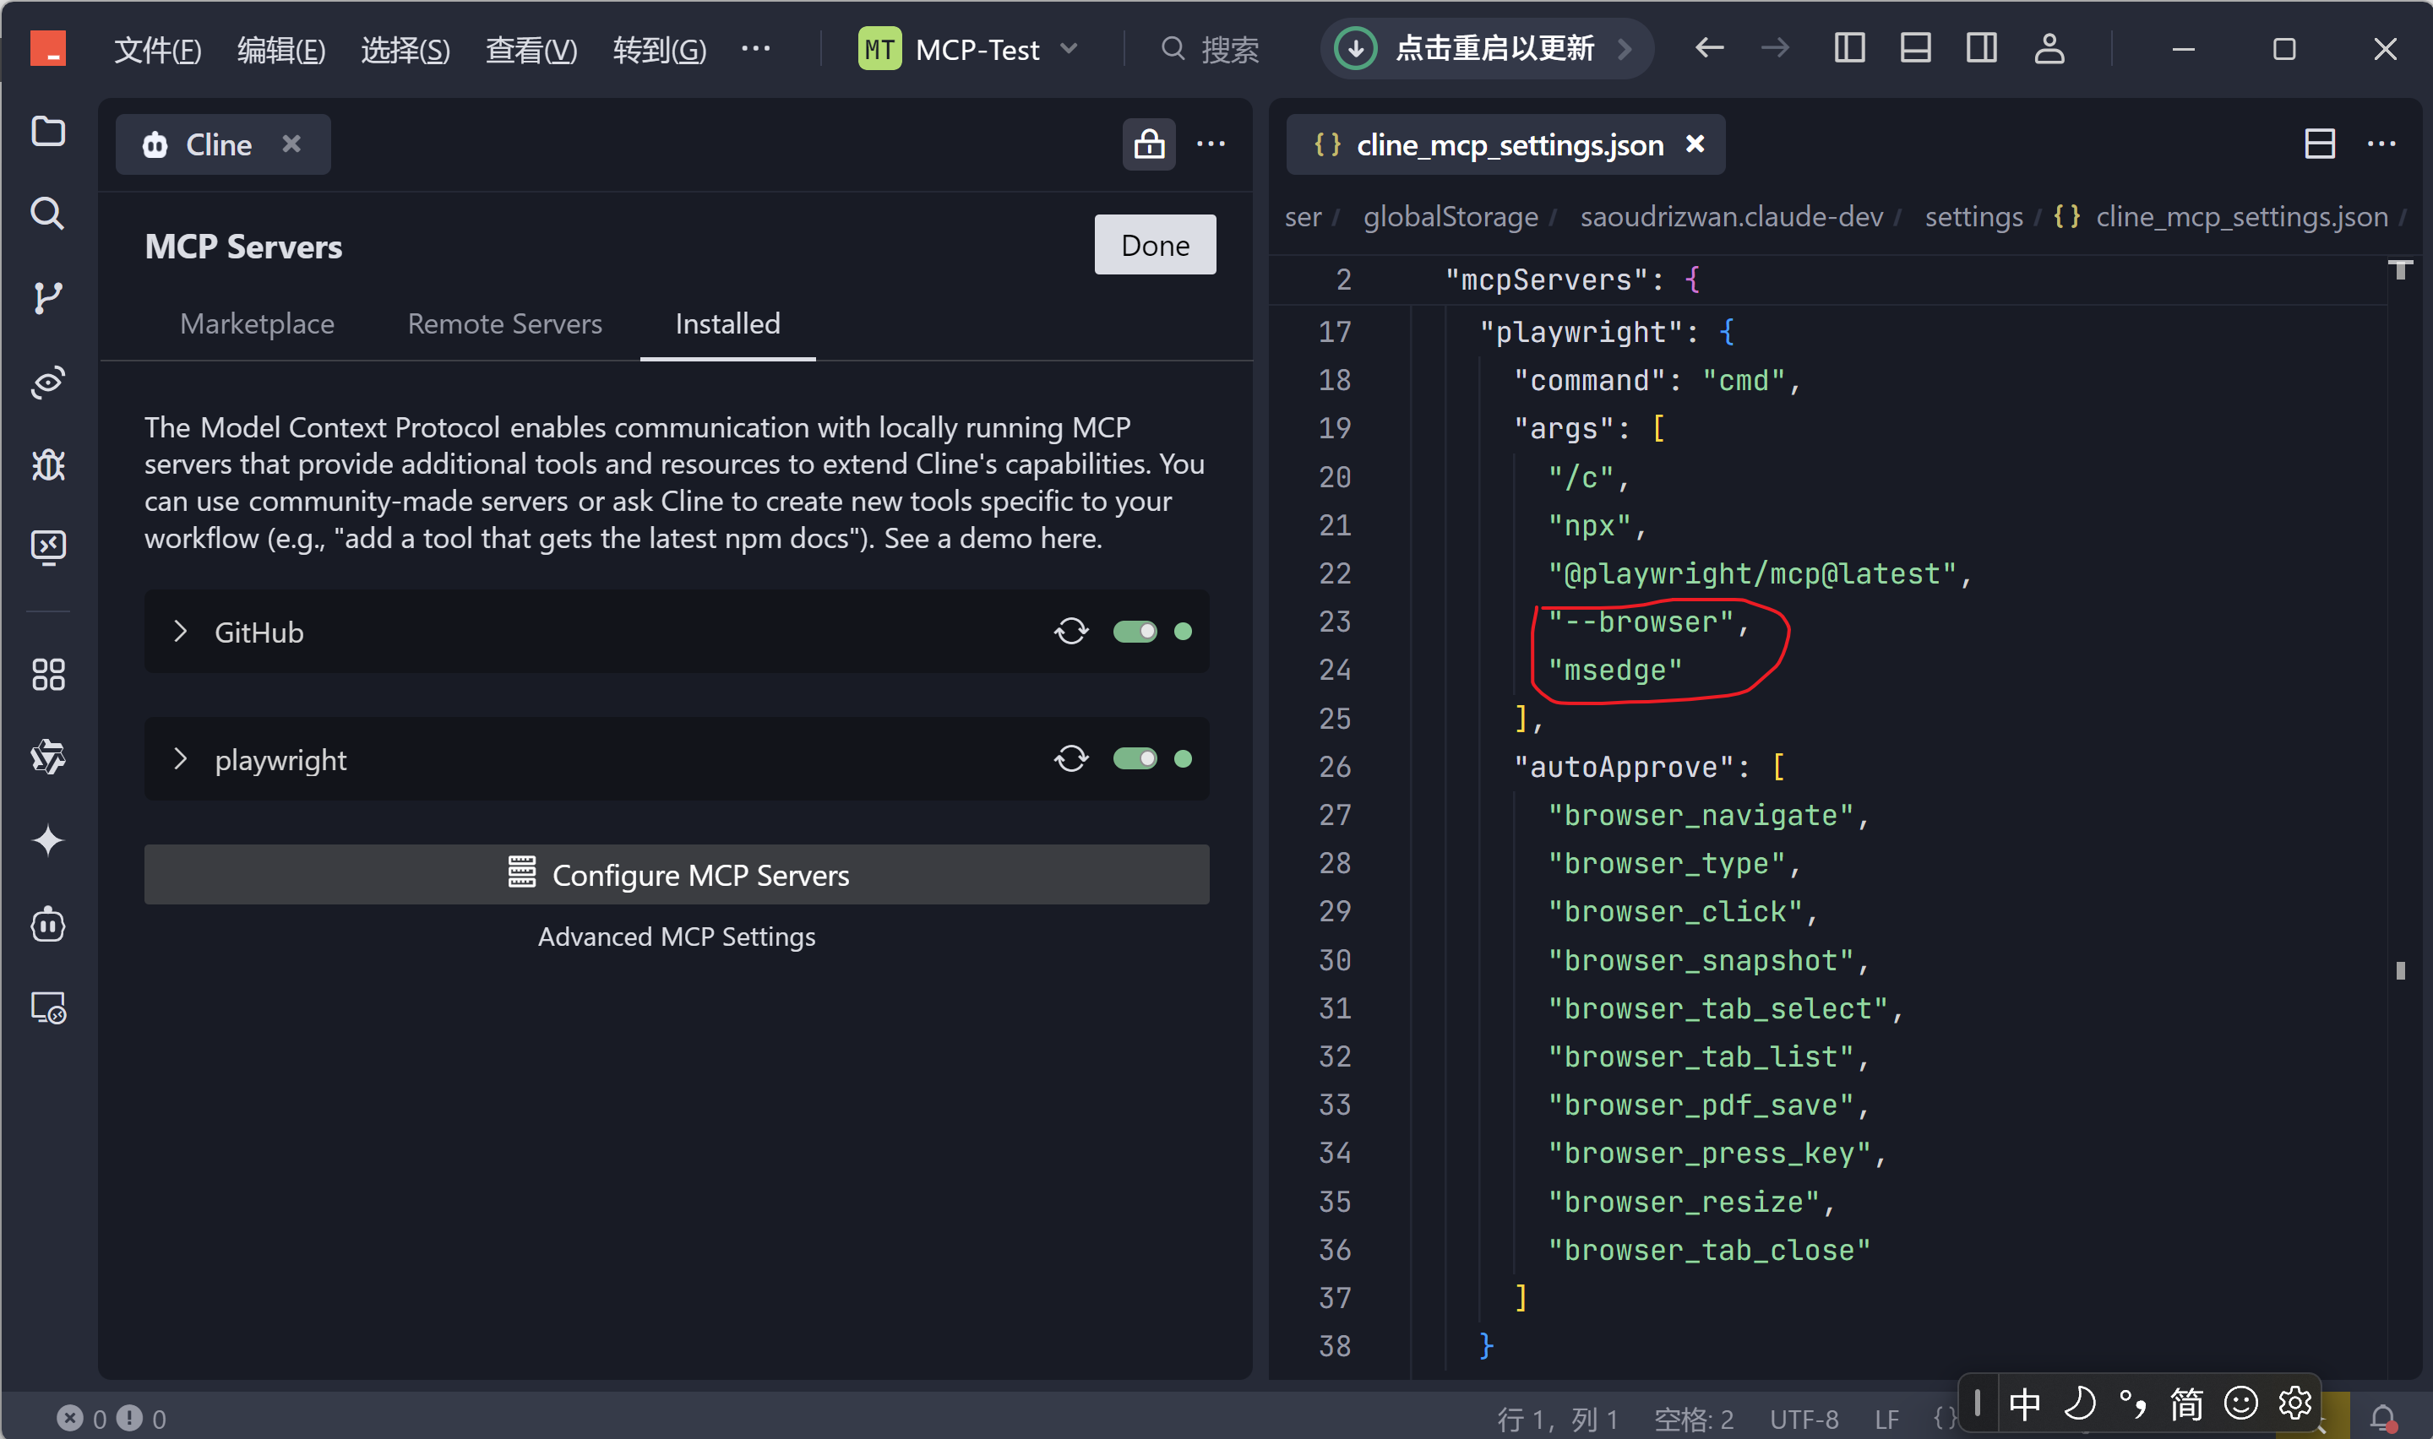The width and height of the screenshot is (2433, 1439).
Task: Click the top search box
Action: click(x=1211, y=48)
